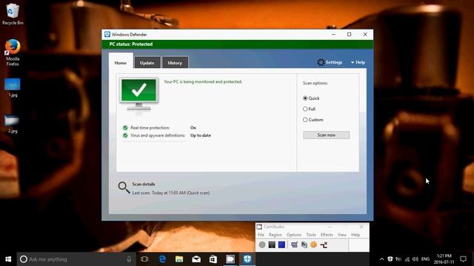Click the Scan details magnifier icon

[124, 187]
